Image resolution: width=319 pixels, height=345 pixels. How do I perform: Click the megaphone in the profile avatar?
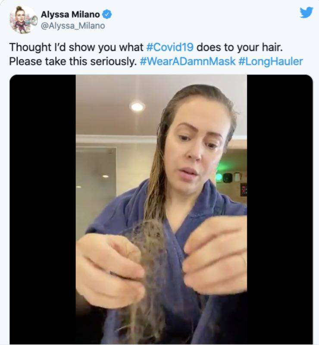click(32, 21)
